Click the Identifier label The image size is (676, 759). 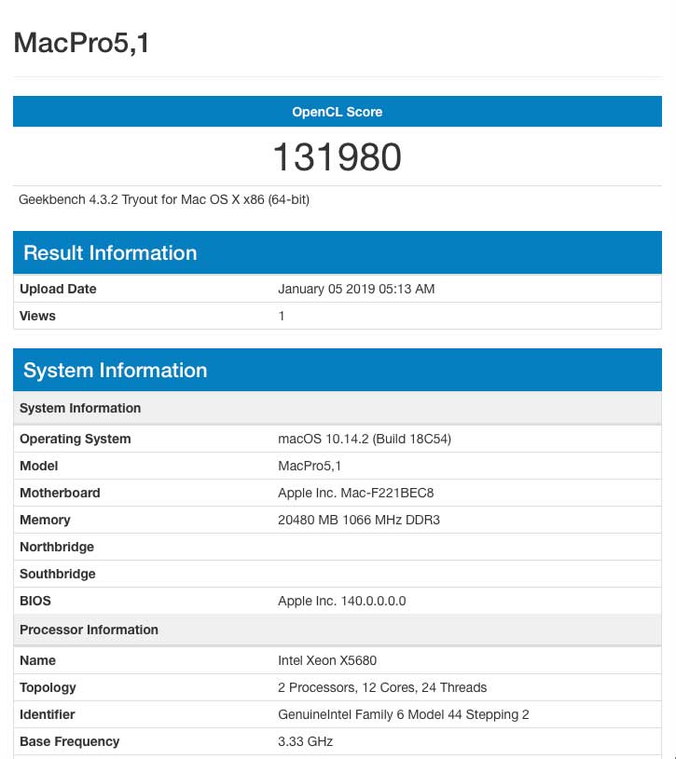click(47, 715)
